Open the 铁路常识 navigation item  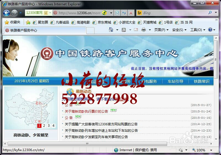coord(202,81)
